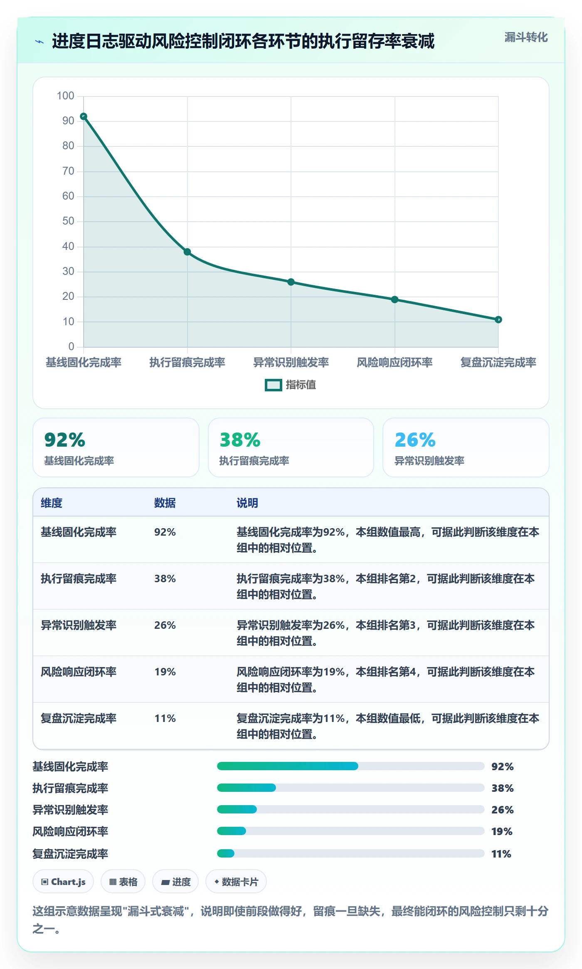Viewport: 582px width, 969px height.
Task: Click the 漏斗转化 tag in header
Action: click(x=526, y=37)
